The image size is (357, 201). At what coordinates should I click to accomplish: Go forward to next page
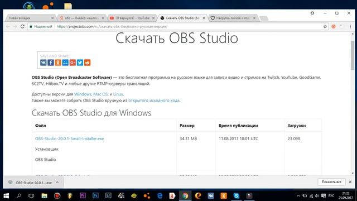(15, 26)
